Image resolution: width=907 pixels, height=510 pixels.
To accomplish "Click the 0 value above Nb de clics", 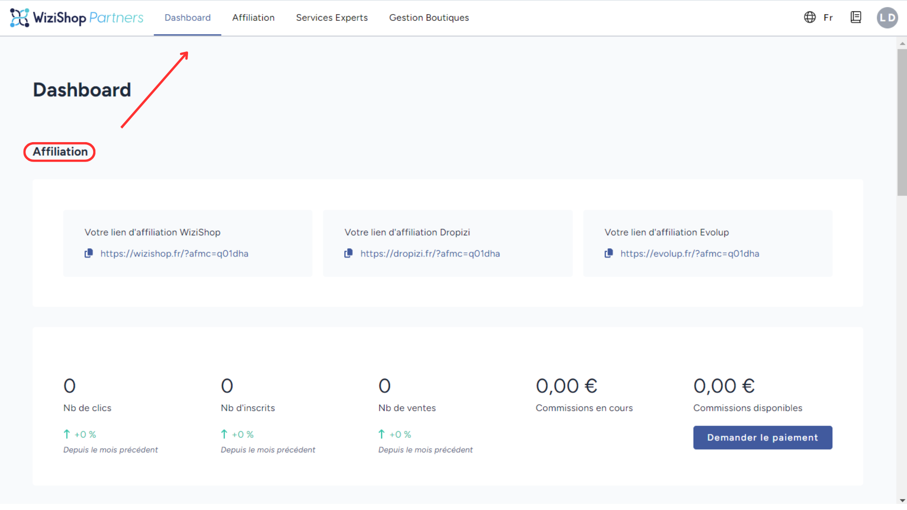I will tap(69, 386).
